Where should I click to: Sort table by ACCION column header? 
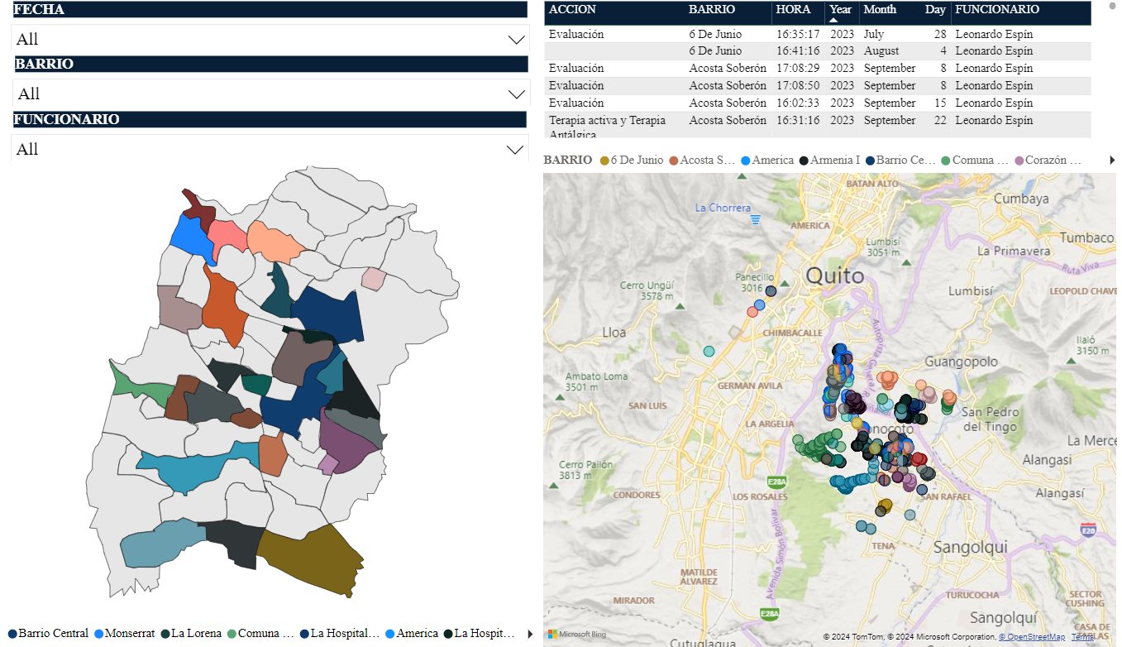(x=572, y=10)
